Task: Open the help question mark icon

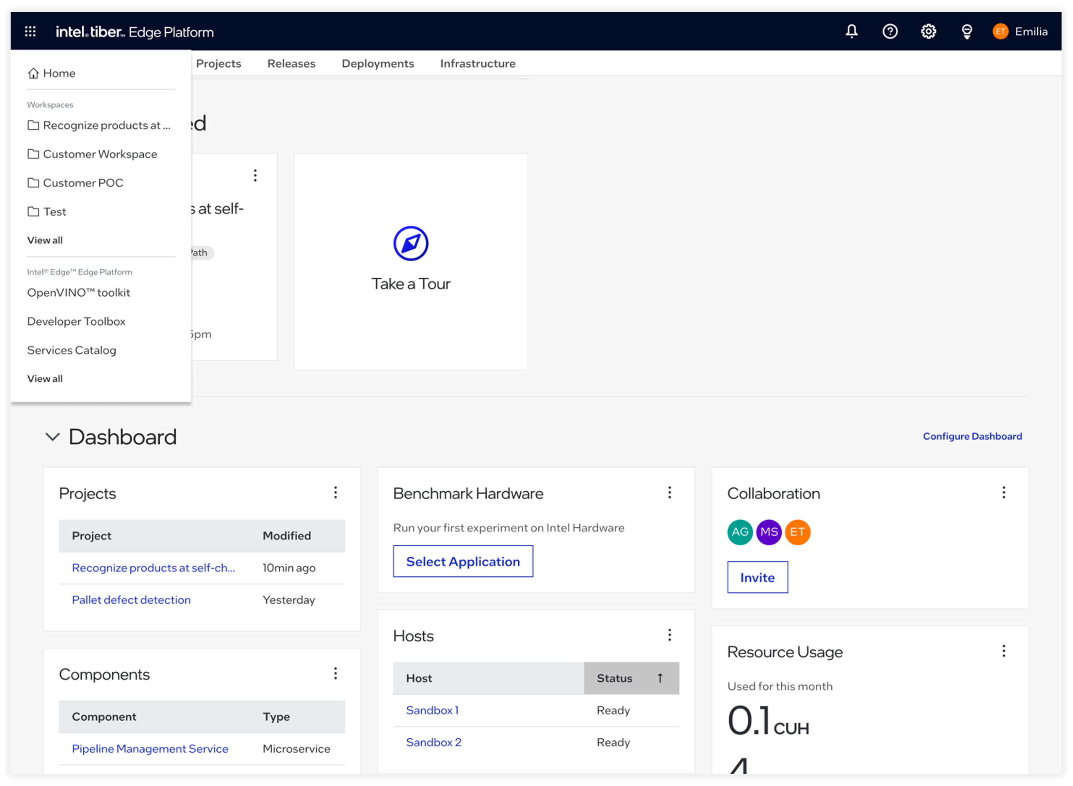Action: point(890,31)
